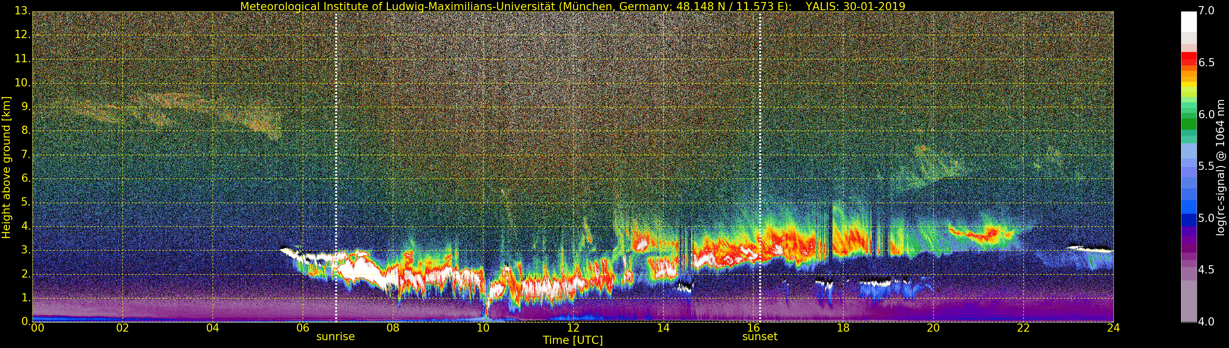Click the '10' tick on the time axis
Viewport: 1229px width, 348px height.
483,328
